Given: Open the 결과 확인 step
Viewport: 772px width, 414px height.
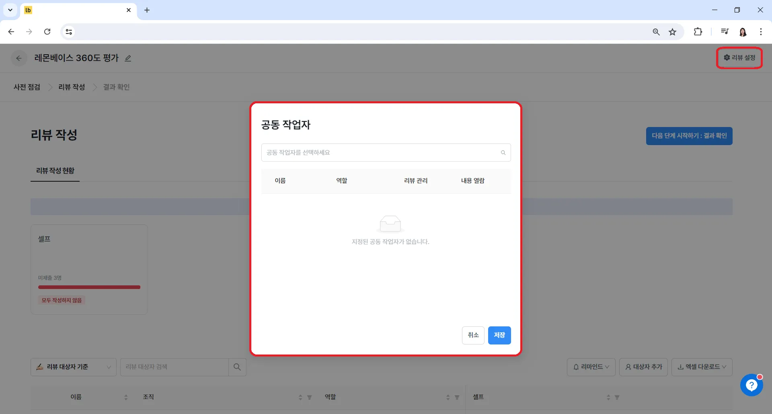Looking at the screenshot, I should (x=116, y=87).
